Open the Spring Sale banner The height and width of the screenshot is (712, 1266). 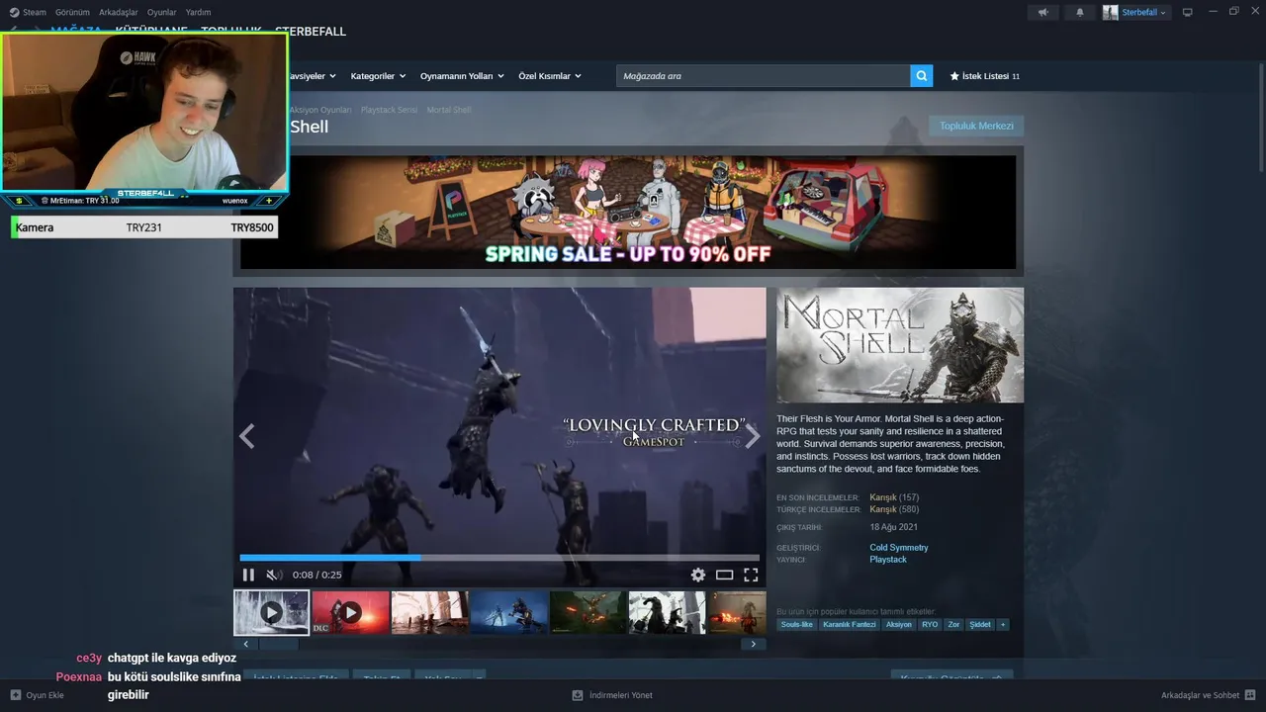628,212
